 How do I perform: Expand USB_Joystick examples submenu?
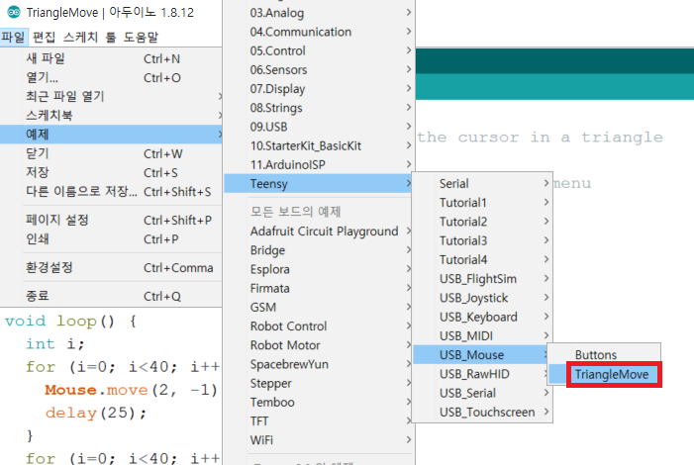click(x=482, y=298)
